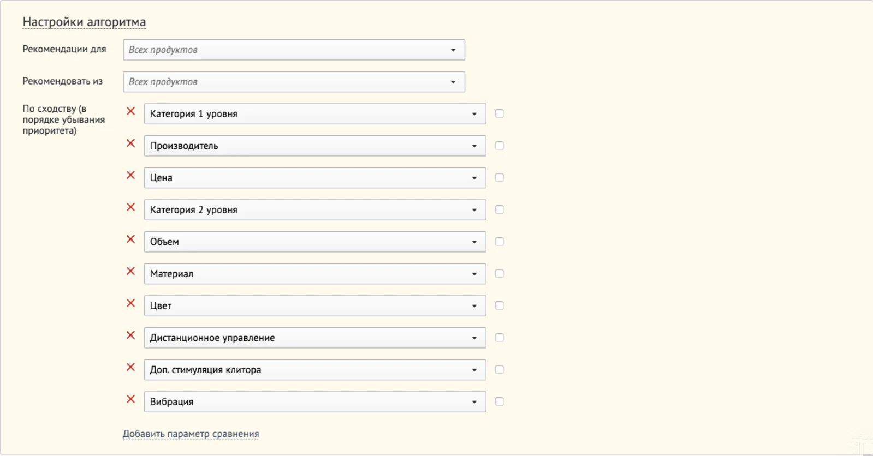Remove the Цвет parameter
This screenshot has width=873, height=456.
[x=130, y=303]
